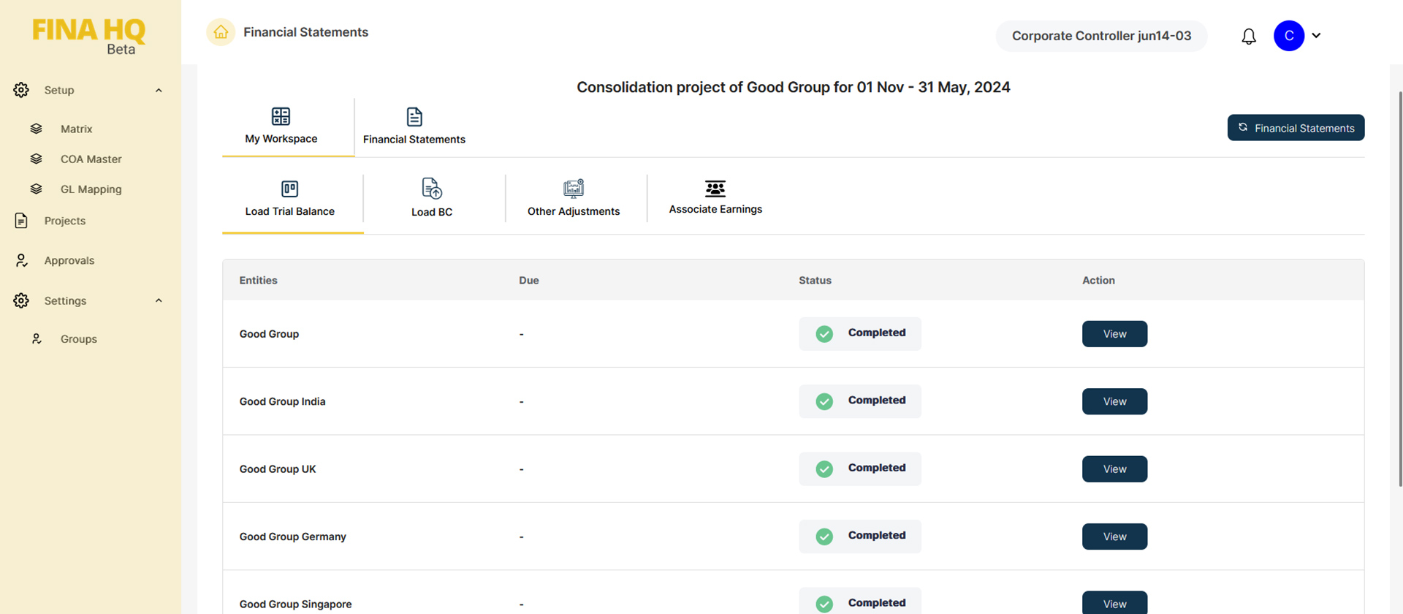Expand the user profile dropdown arrow

pos(1316,36)
